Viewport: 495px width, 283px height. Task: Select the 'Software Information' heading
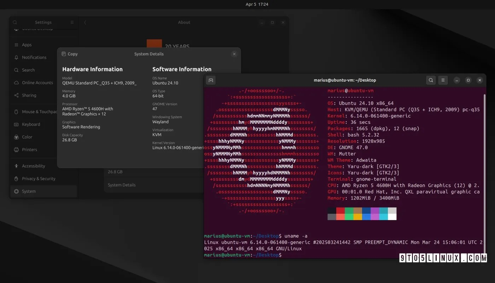[182, 69]
